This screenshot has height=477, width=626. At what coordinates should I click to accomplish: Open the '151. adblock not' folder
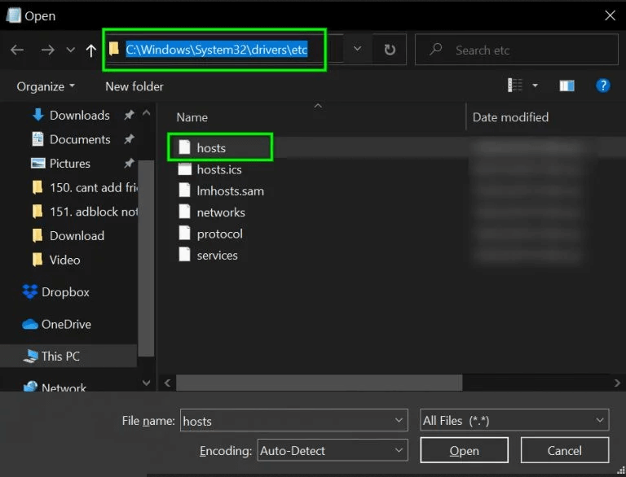pyautogui.click(x=84, y=212)
